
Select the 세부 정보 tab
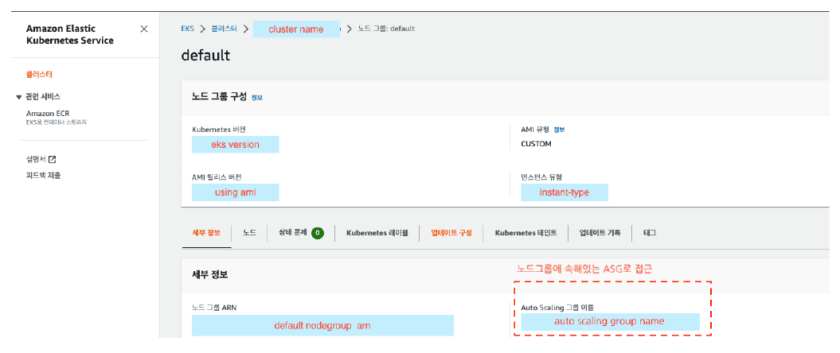click(x=206, y=233)
